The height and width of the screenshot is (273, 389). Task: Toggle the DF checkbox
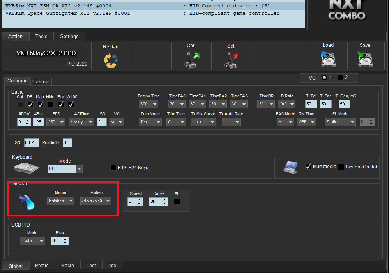[30, 105]
